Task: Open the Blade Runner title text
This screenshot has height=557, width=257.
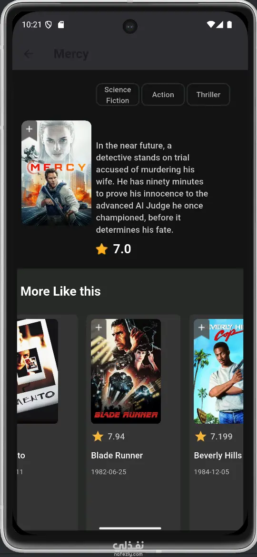Action: point(117,456)
